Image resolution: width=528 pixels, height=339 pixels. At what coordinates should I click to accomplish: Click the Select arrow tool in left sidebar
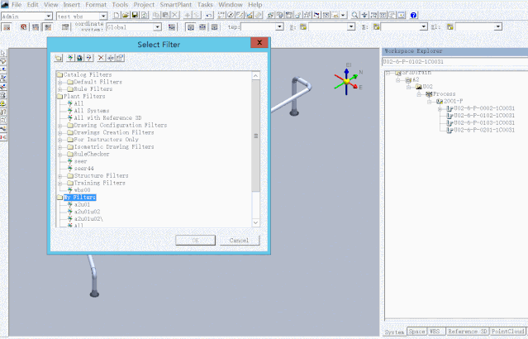click(x=3, y=53)
